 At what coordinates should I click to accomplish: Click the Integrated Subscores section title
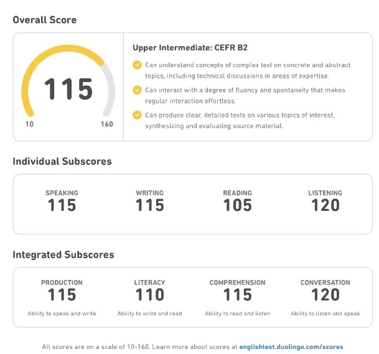(x=63, y=254)
